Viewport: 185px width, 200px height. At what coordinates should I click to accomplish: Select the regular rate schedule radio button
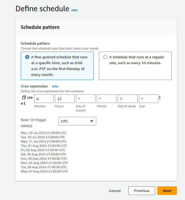105,57
